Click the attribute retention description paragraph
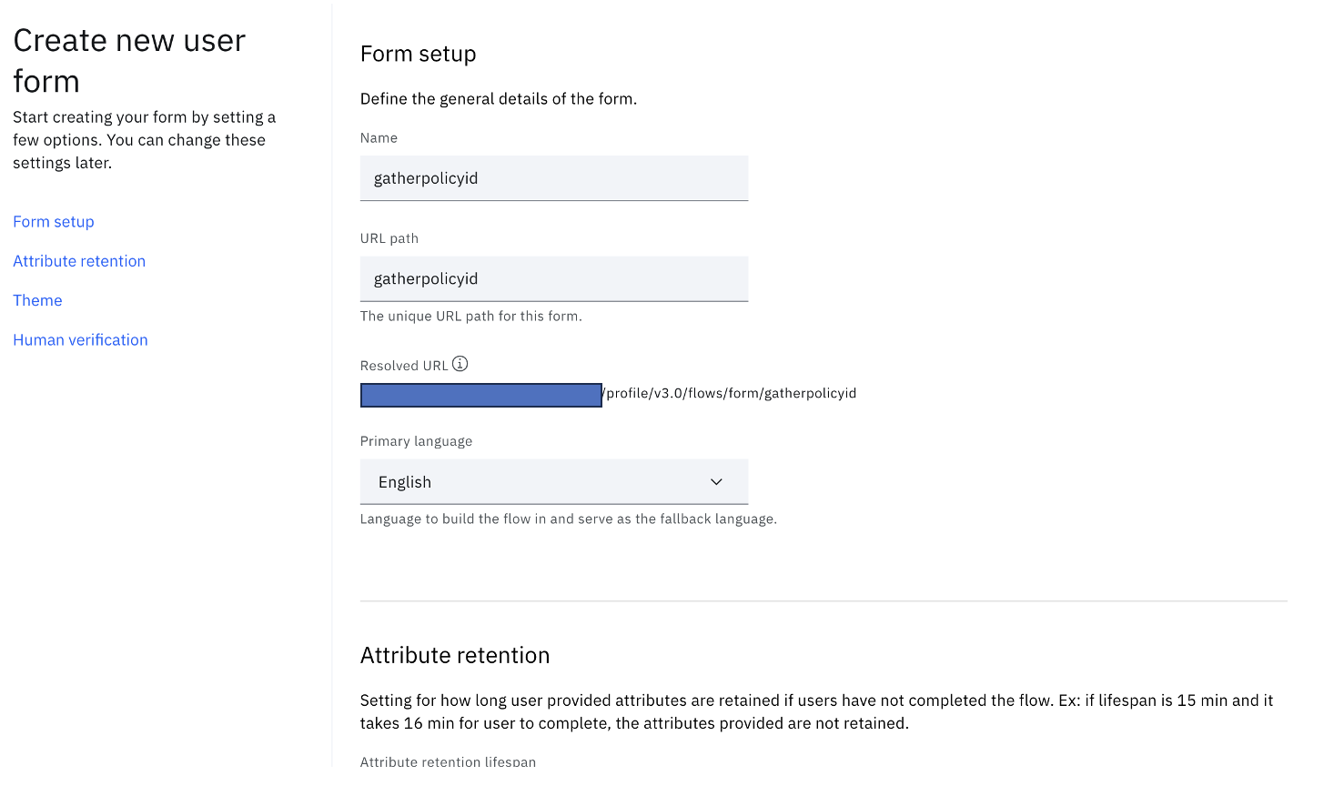The image size is (1334, 806). (x=816, y=711)
